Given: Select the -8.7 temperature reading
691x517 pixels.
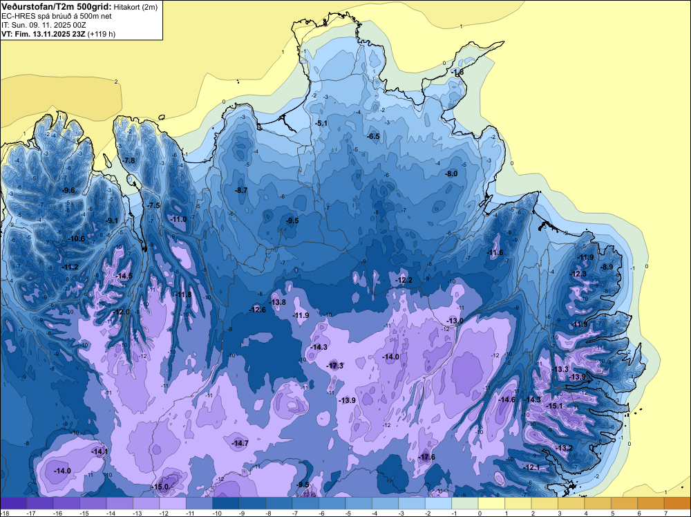Looking at the screenshot, I should [241, 190].
